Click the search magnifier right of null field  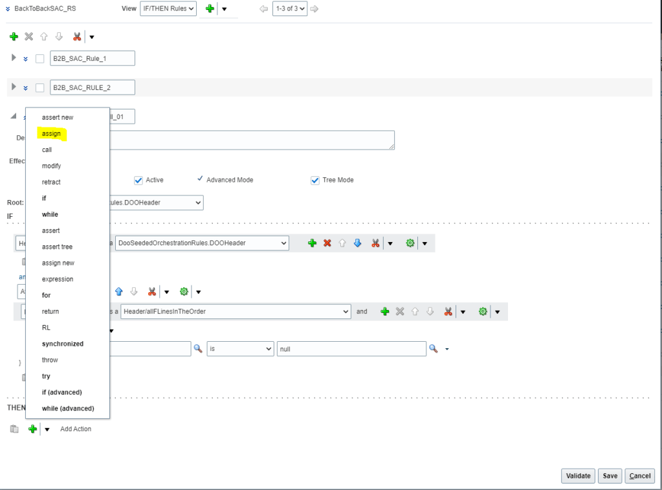[434, 349]
